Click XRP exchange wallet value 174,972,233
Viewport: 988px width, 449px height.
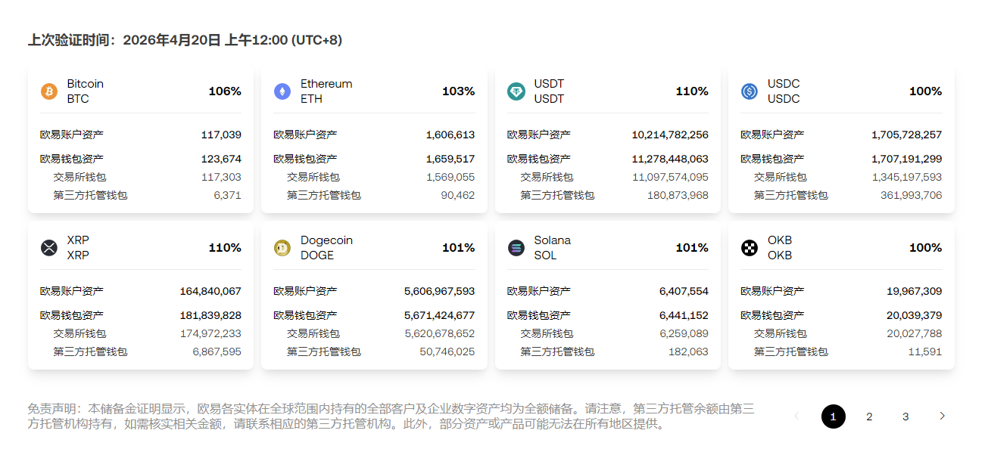210,333
